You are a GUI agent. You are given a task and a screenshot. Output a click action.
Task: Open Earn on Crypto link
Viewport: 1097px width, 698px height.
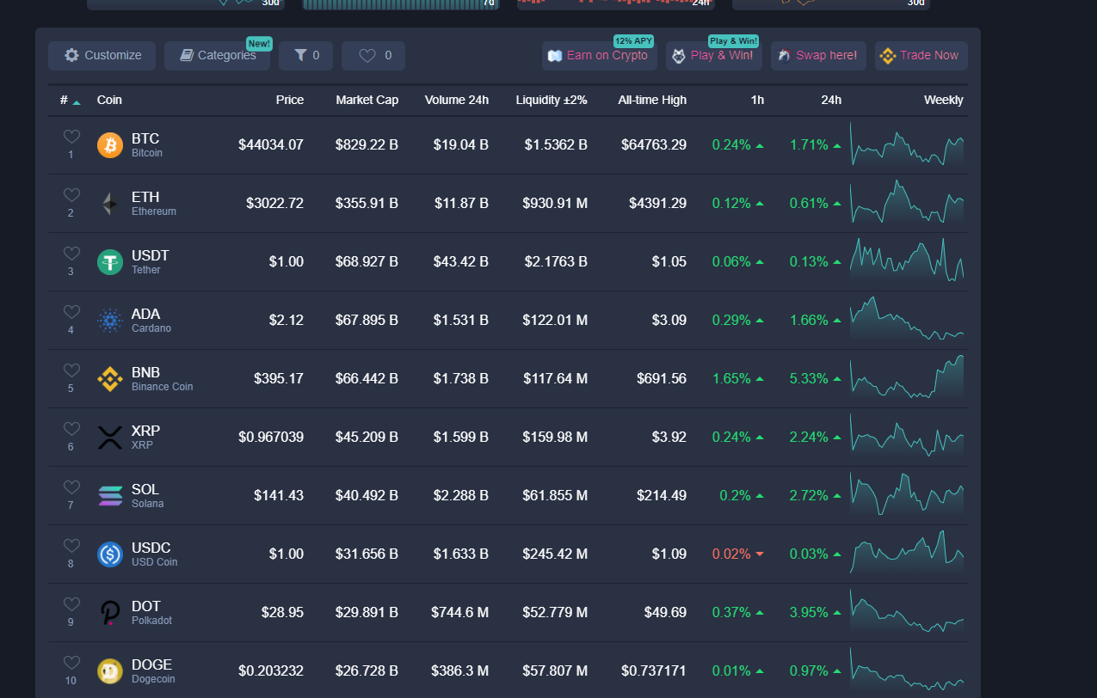click(x=600, y=56)
